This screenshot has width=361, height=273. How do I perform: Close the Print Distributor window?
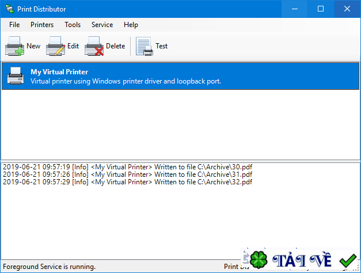(347, 9)
